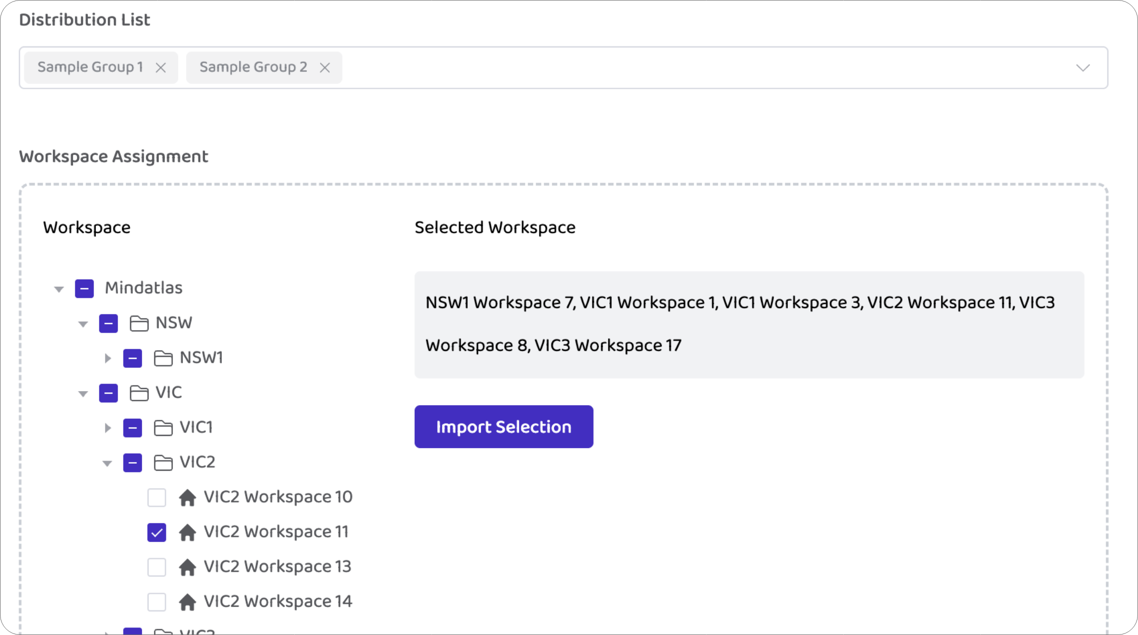Open the Distribution List dropdown
Screen dimensions: 1138x635
point(1084,67)
